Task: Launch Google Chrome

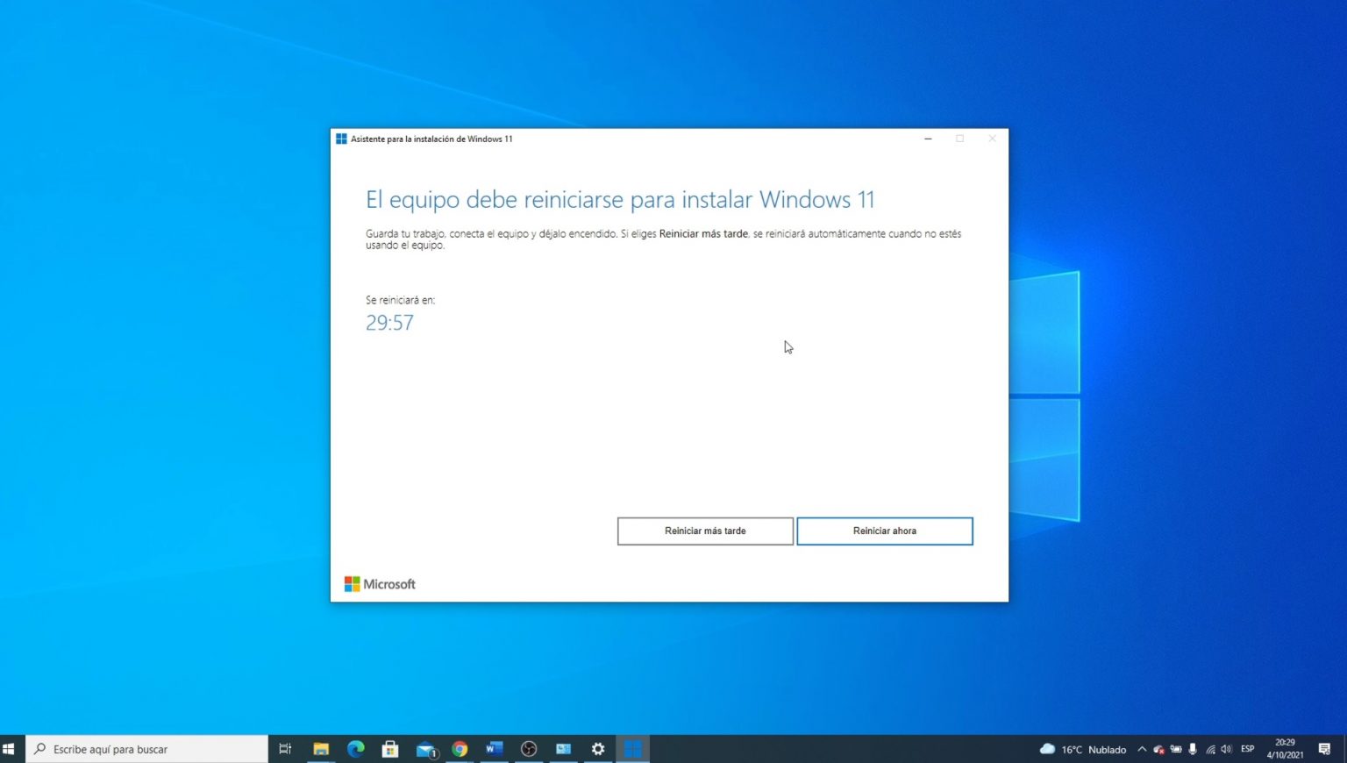Action: click(x=459, y=749)
